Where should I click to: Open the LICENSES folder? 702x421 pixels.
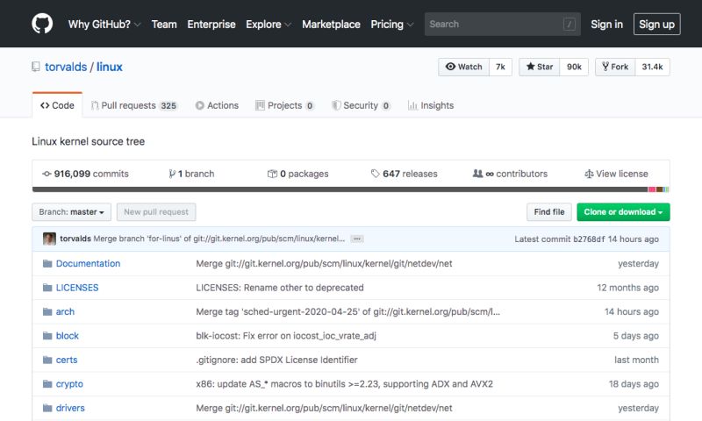(77, 288)
